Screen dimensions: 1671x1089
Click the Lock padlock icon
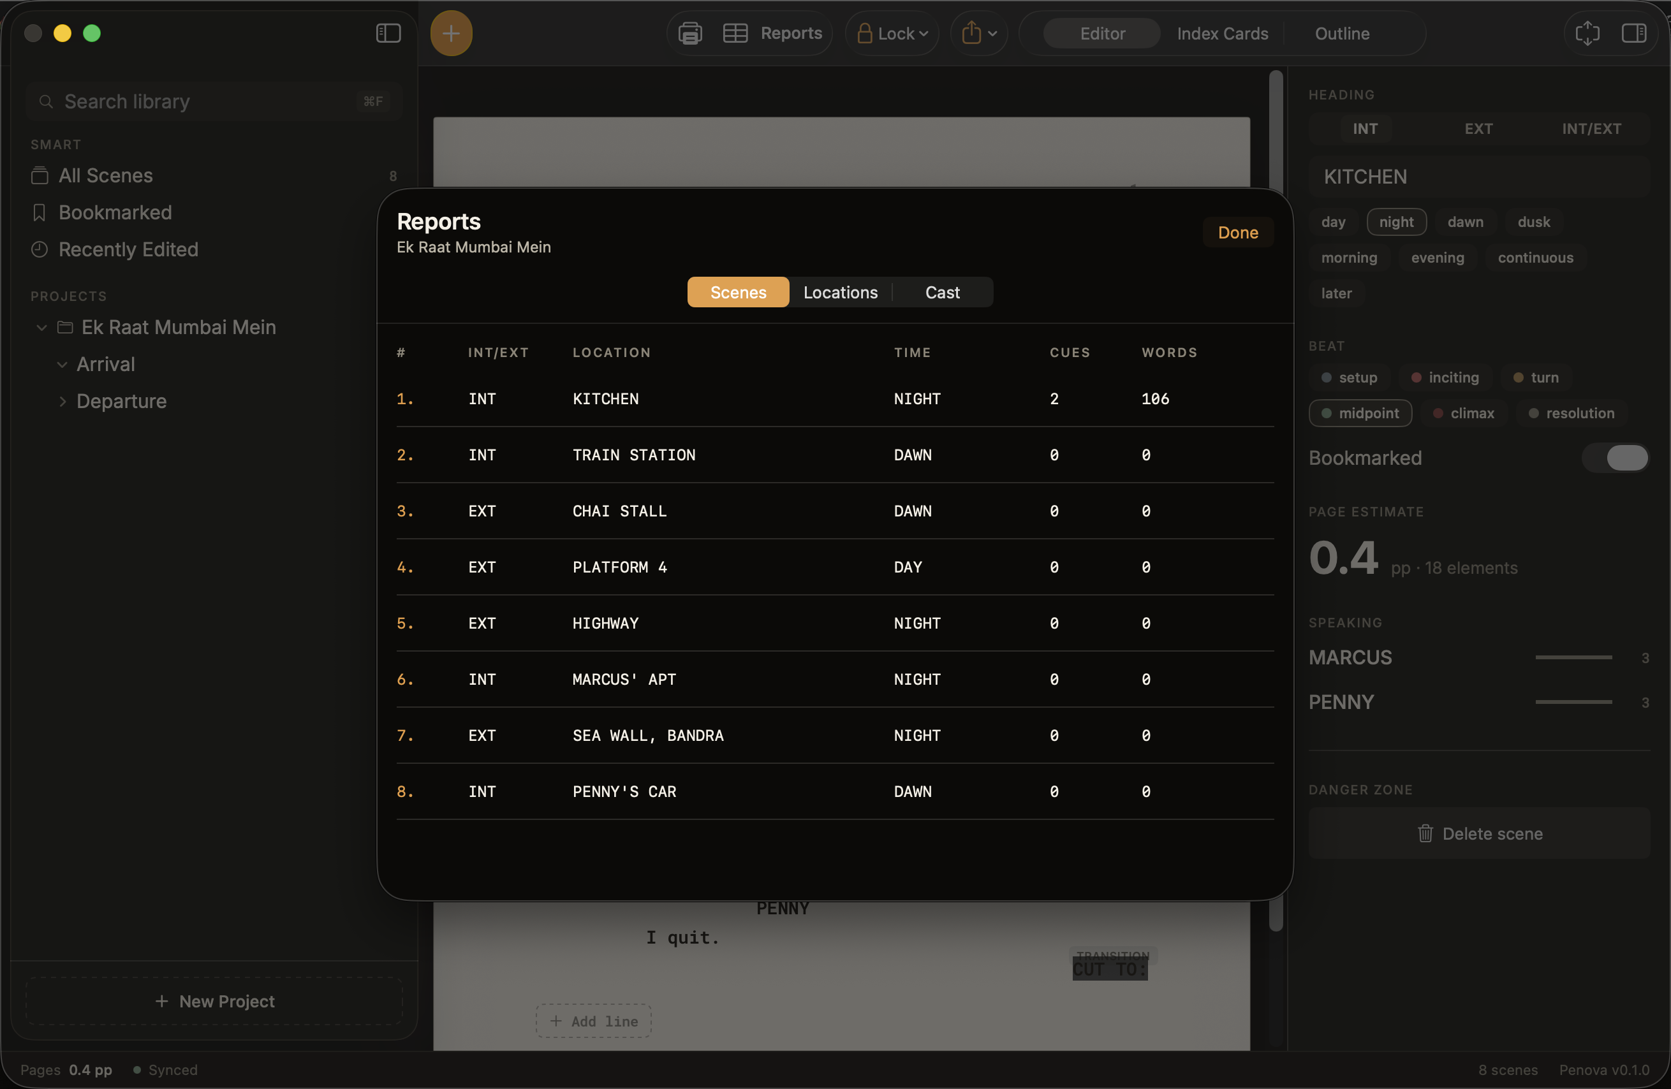click(x=864, y=33)
